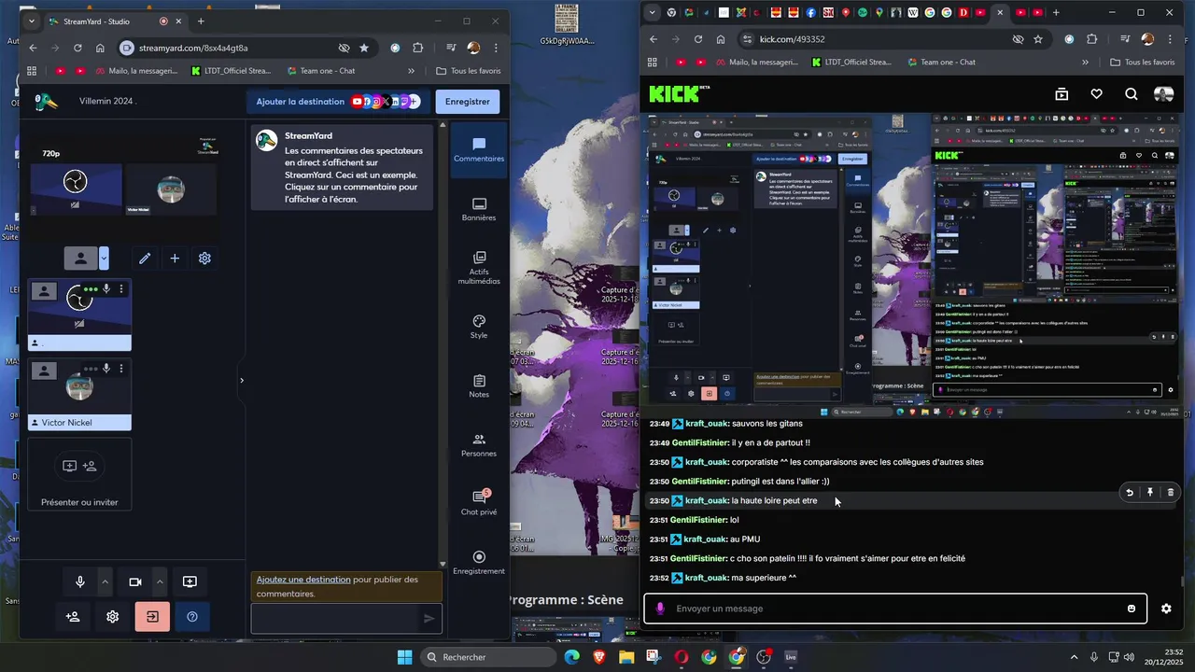Viewport: 1195px width, 672px height.
Task: Expand the solo layout dropdown arrow
Action: 104,259
